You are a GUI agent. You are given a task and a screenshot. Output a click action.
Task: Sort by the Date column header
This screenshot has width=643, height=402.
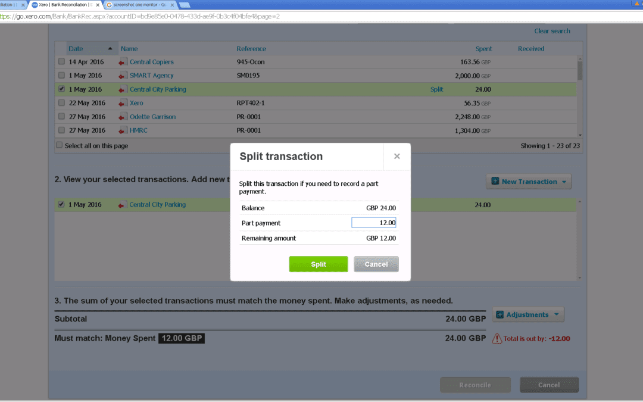[x=76, y=48]
